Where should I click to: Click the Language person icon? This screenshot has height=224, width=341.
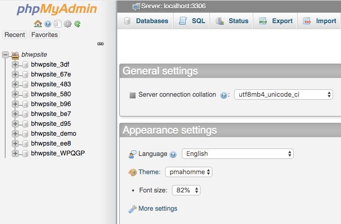coord(132,154)
